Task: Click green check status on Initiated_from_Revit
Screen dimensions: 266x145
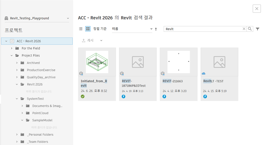Action: click(x=83, y=97)
